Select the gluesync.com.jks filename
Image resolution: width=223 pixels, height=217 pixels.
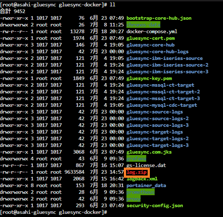click(149, 152)
